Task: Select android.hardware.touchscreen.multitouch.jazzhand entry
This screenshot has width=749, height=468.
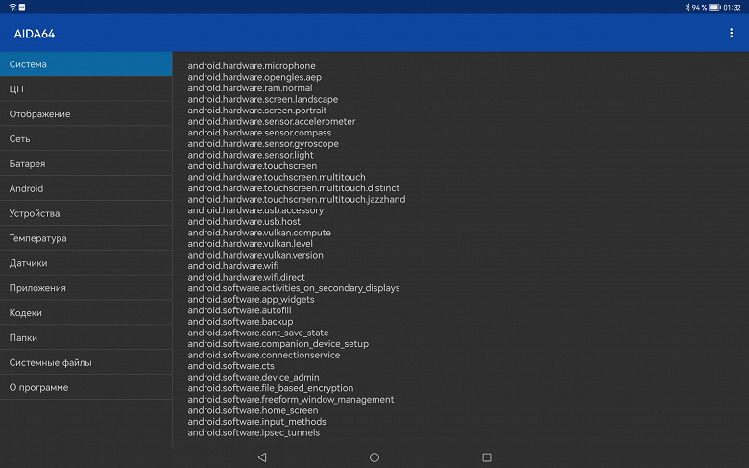Action: 296,199
